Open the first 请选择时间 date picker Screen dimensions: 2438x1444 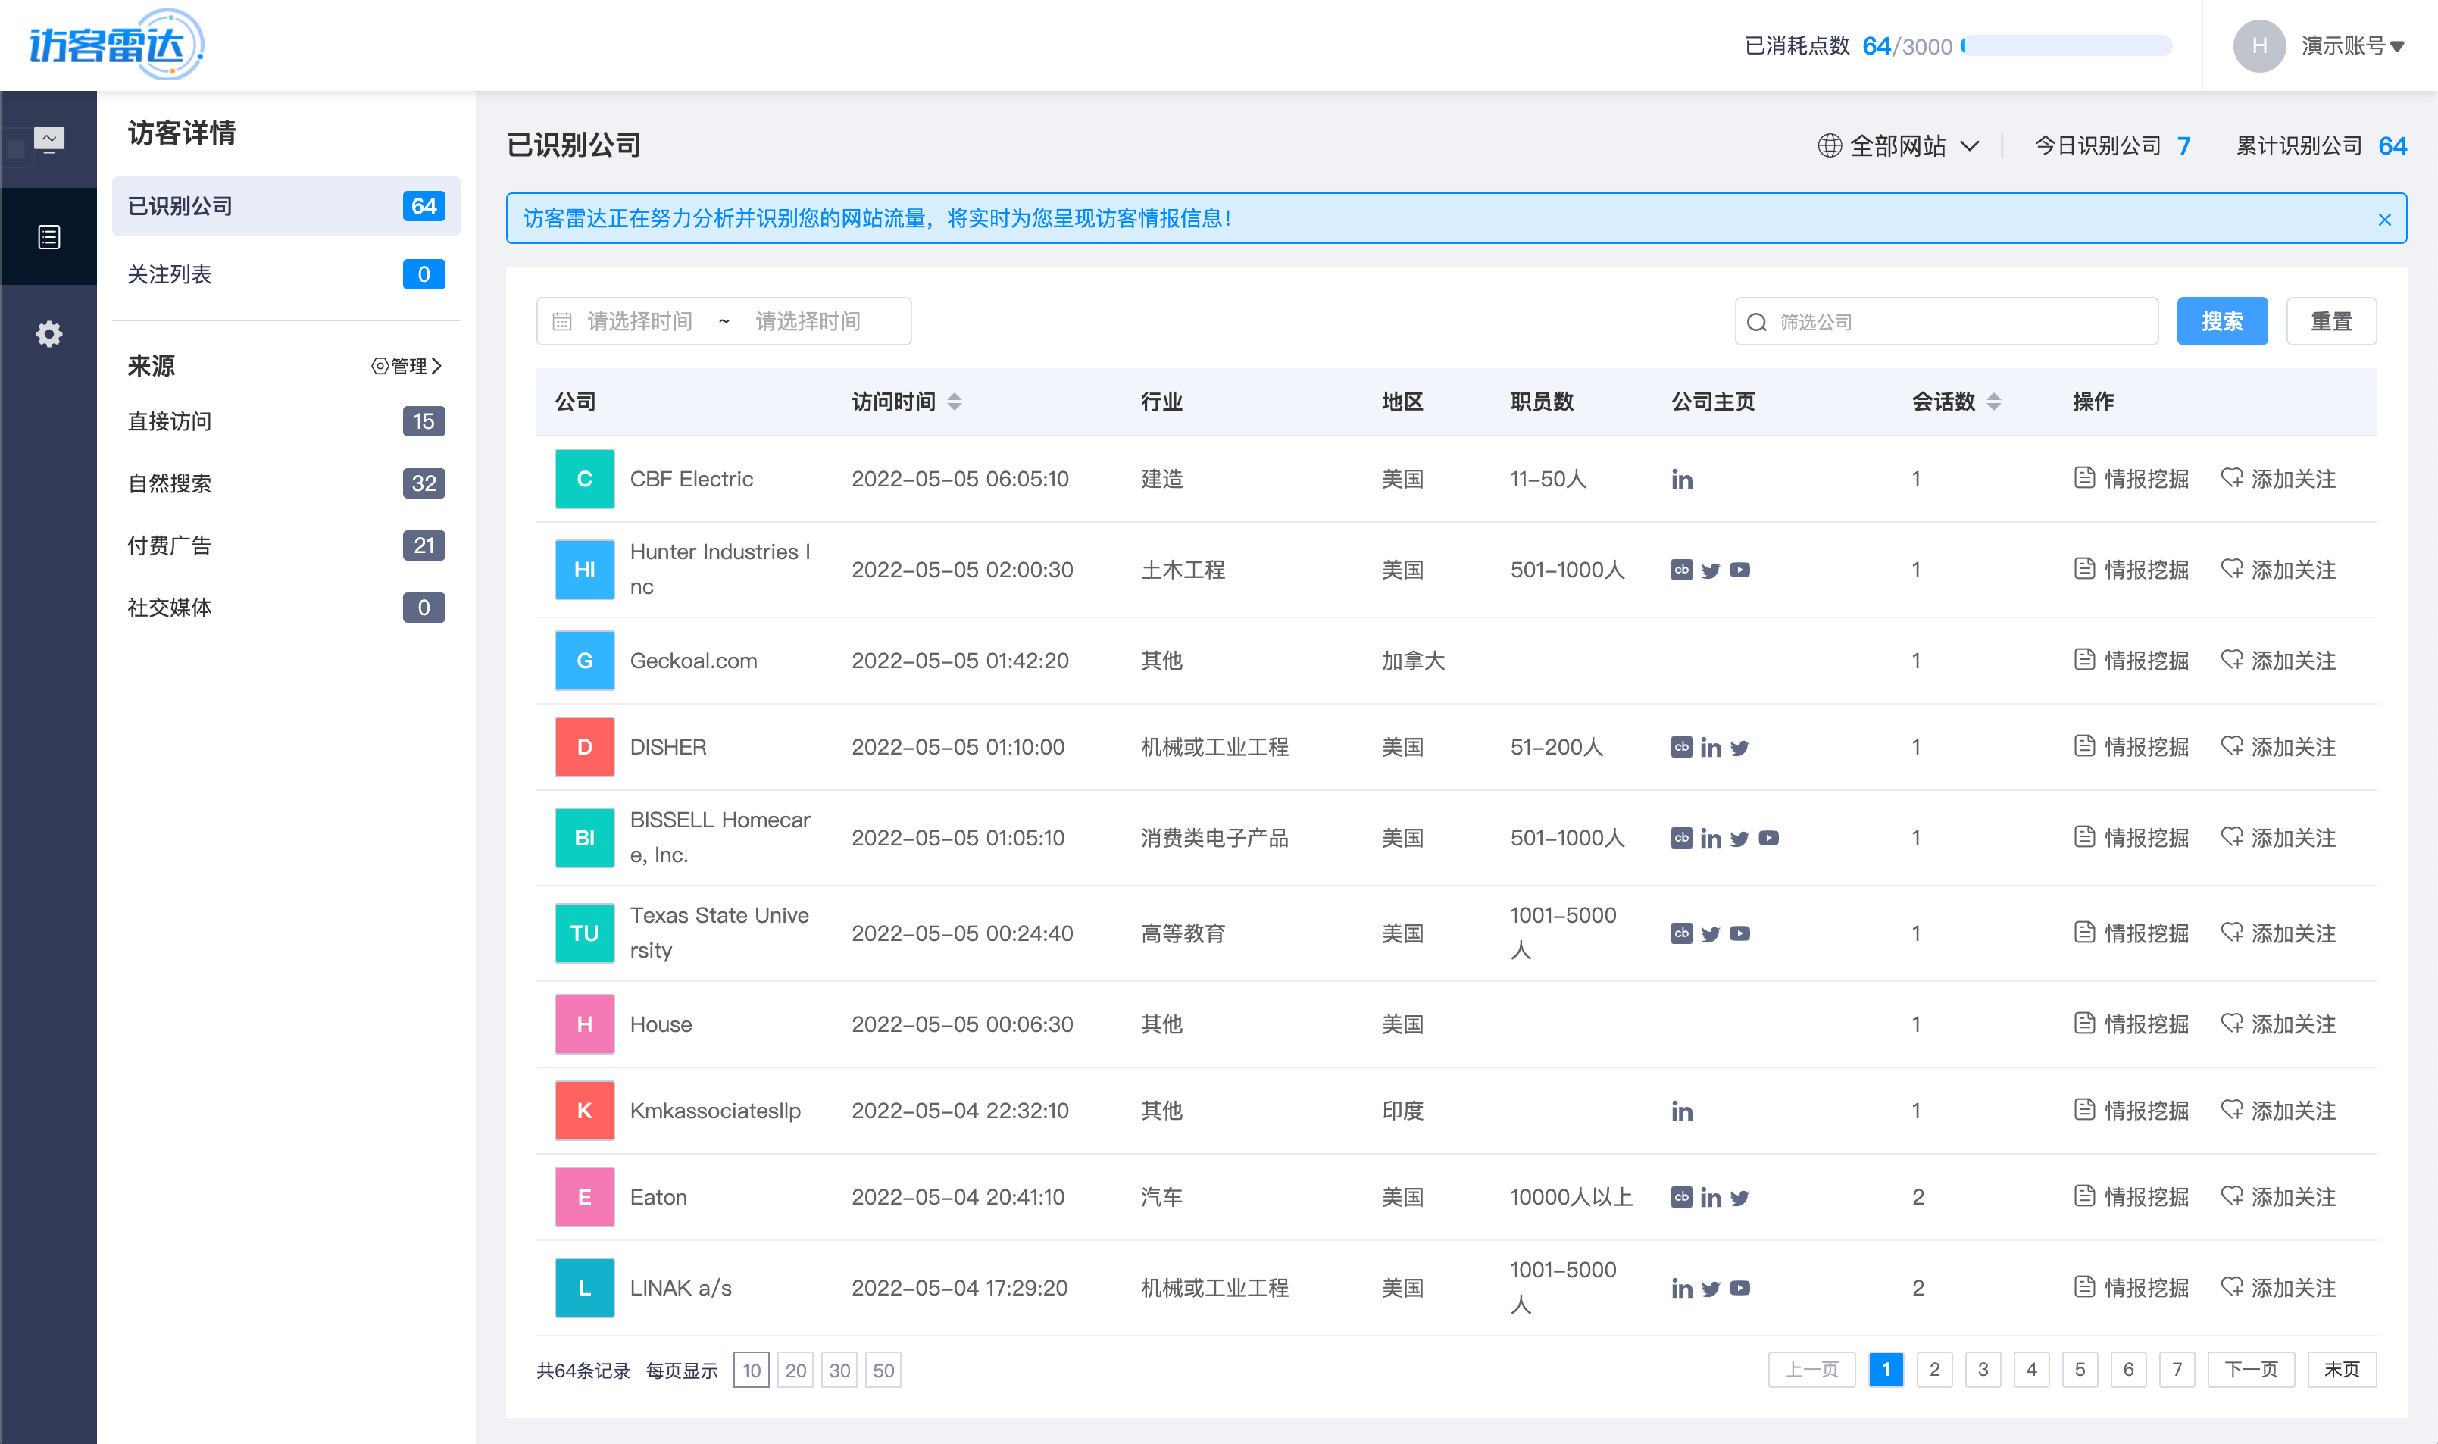click(x=639, y=321)
